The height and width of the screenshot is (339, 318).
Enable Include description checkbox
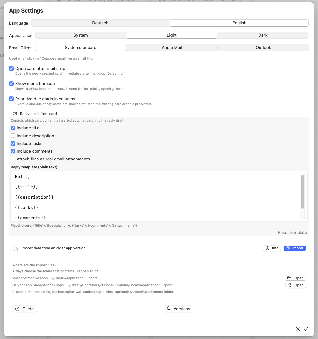tap(13, 136)
